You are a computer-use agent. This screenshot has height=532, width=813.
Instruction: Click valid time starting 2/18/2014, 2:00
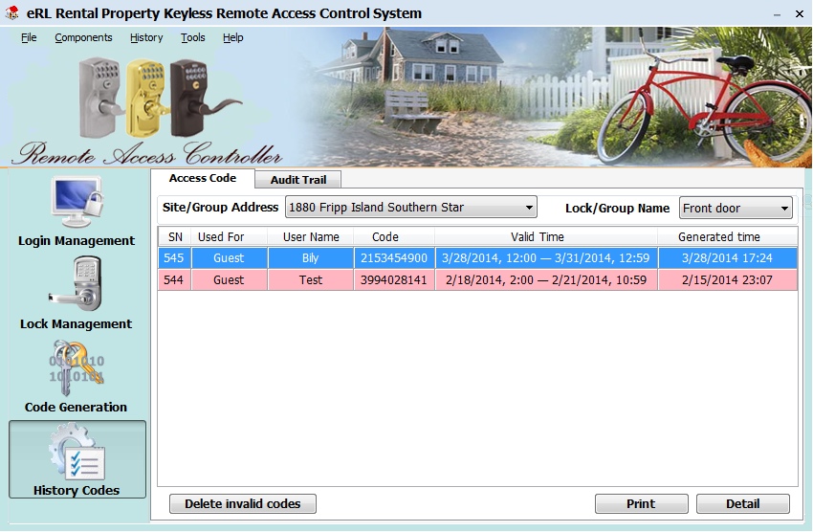coord(546,280)
